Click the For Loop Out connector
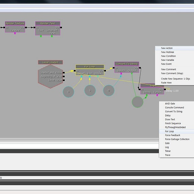 point(106,70)
